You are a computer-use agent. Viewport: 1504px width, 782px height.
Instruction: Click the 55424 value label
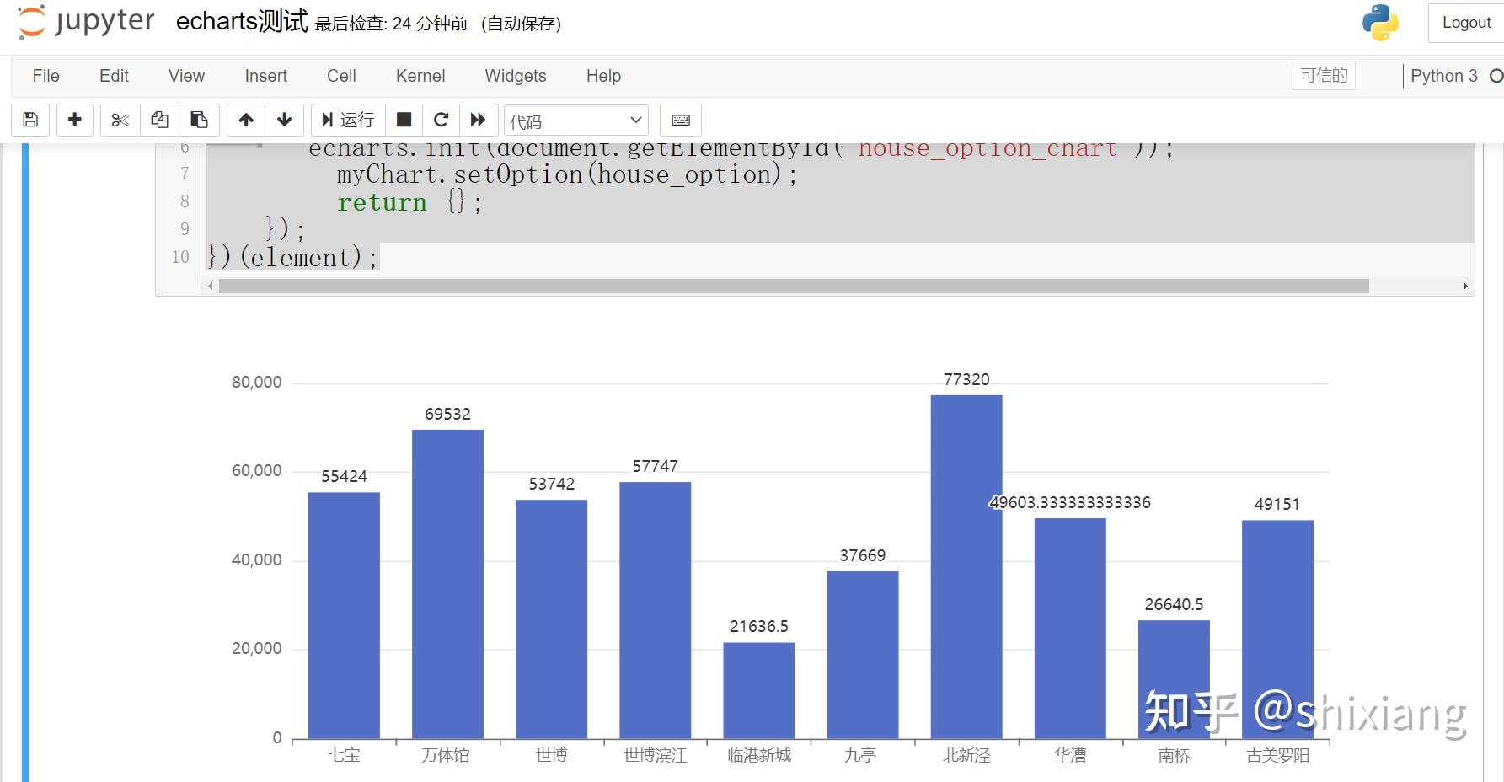(x=344, y=476)
